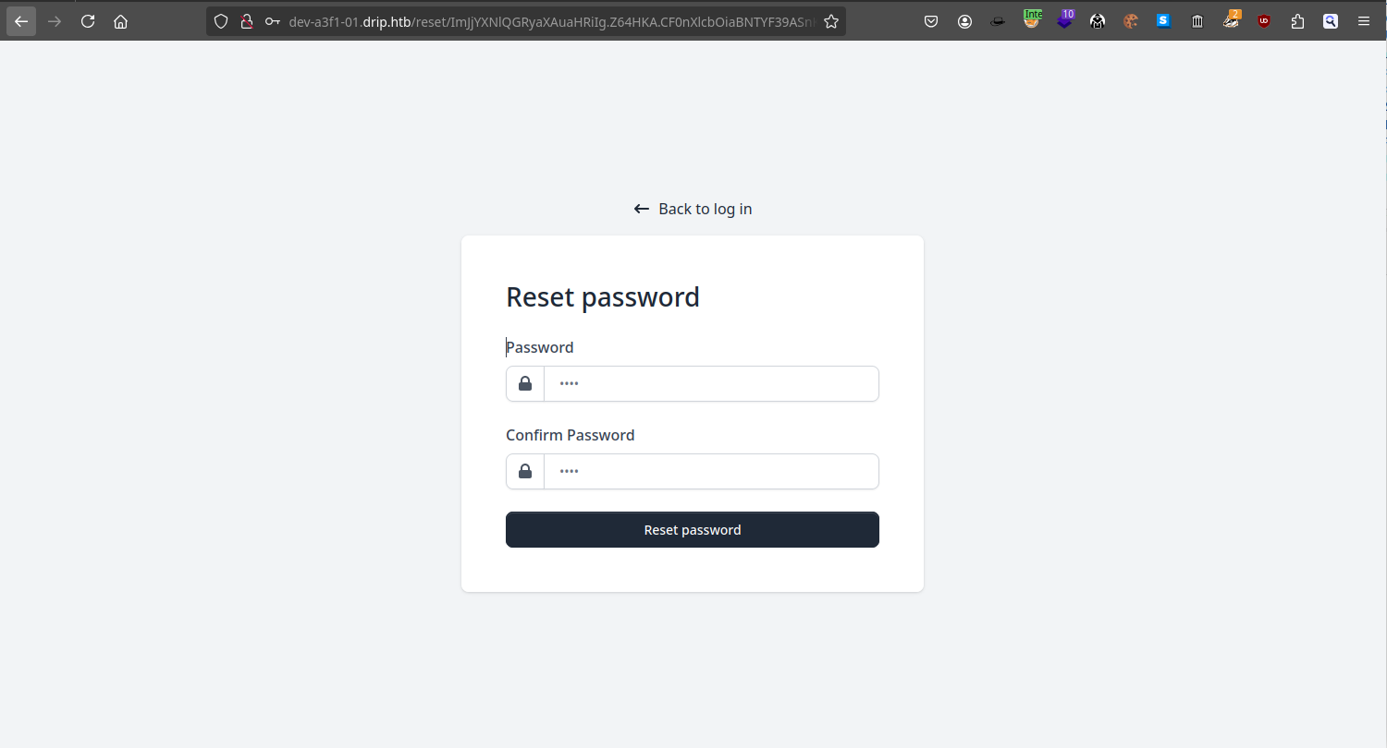The height and width of the screenshot is (748, 1387).
Task: Open the uBlock Origin extension popup
Action: tap(1264, 21)
